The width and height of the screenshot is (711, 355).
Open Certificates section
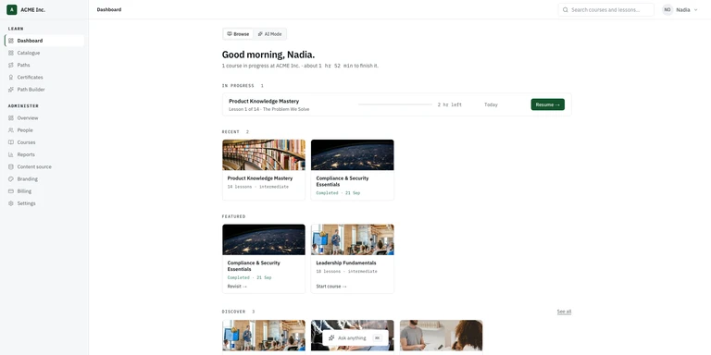44,78
